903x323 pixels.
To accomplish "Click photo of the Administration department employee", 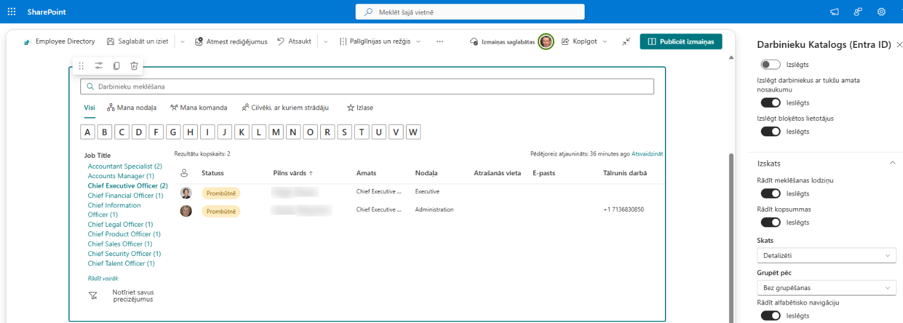I will pyautogui.click(x=186, y=211).
